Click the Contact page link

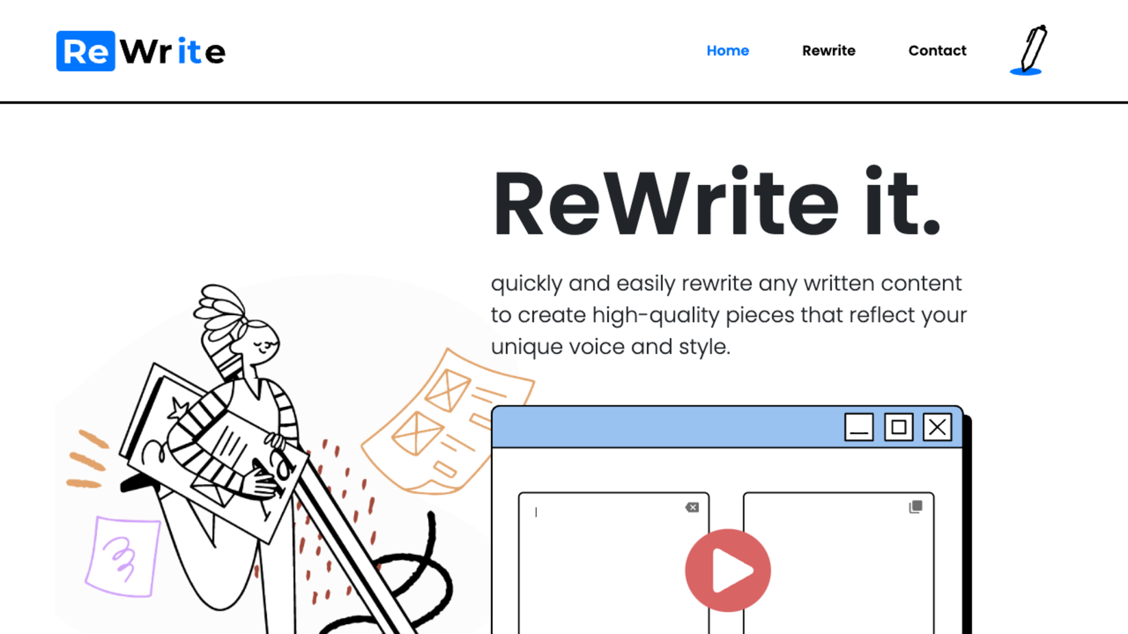point(937,50)
